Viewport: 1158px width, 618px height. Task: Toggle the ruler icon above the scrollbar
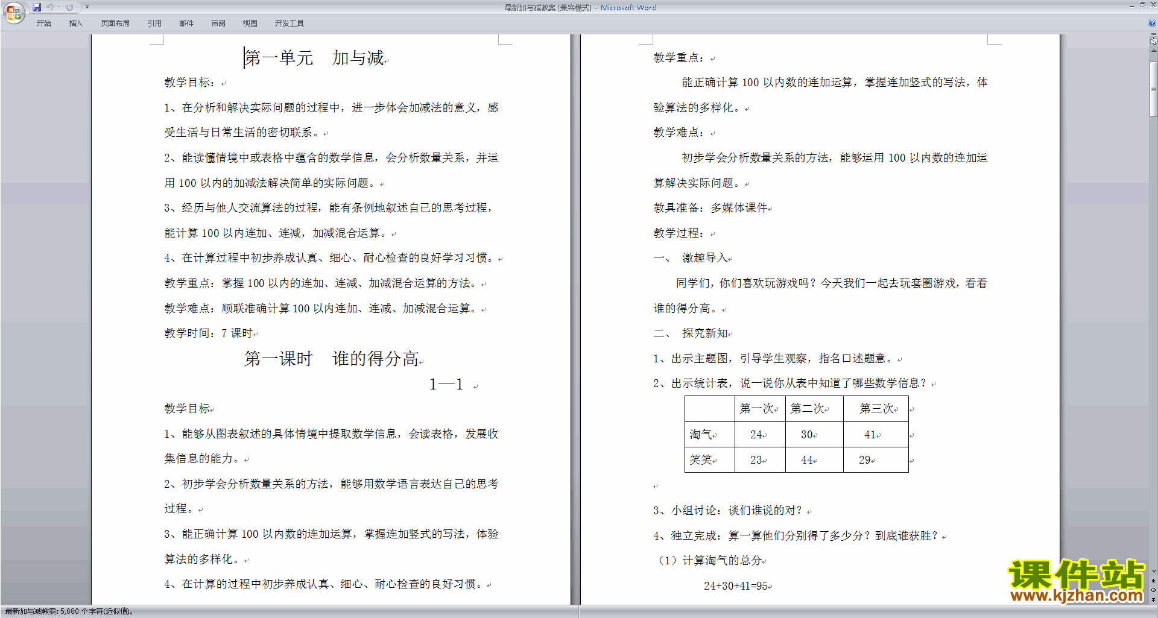click(1153, 41)
